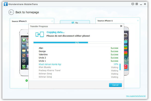This screenshot has height=101, width=151.
Task: Click the 'Source: iPhone 6' label
Action: tap(105, 21)
